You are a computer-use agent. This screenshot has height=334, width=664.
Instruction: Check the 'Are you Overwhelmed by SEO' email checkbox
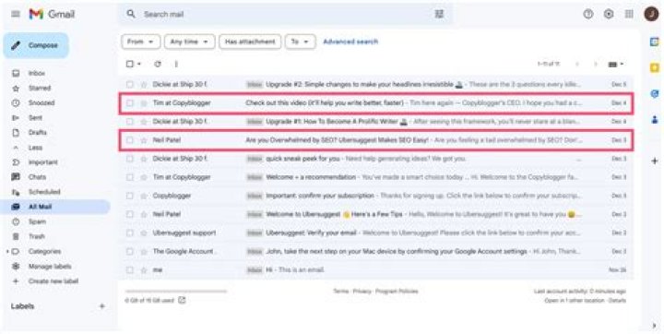click(x=130, y=140)
